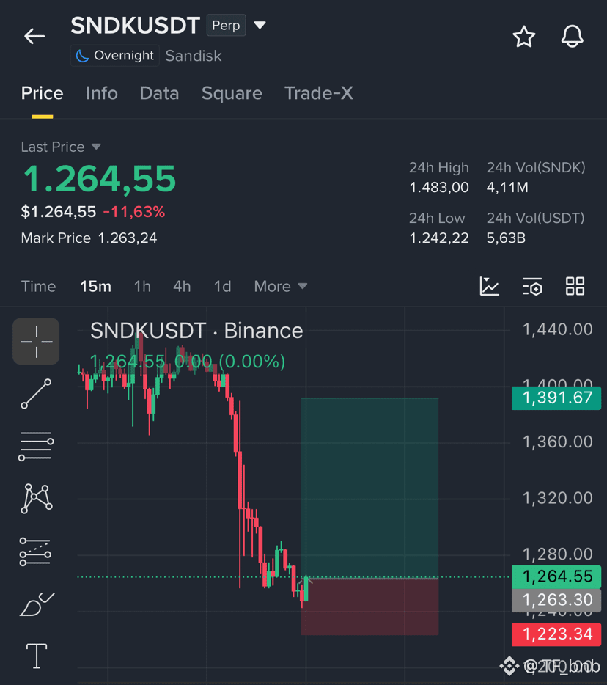
Task: Click the 1,264.55 current price axis label
Action: coord(556,576)
